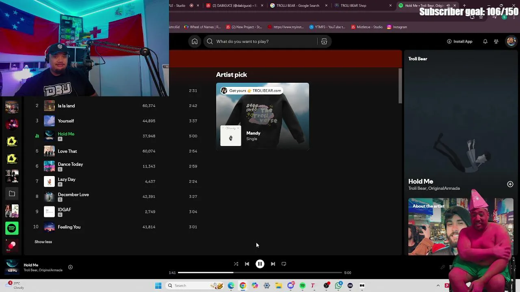
Task: Select the Dance Today track
Action: pyautogui.click(x=116, y=166)
